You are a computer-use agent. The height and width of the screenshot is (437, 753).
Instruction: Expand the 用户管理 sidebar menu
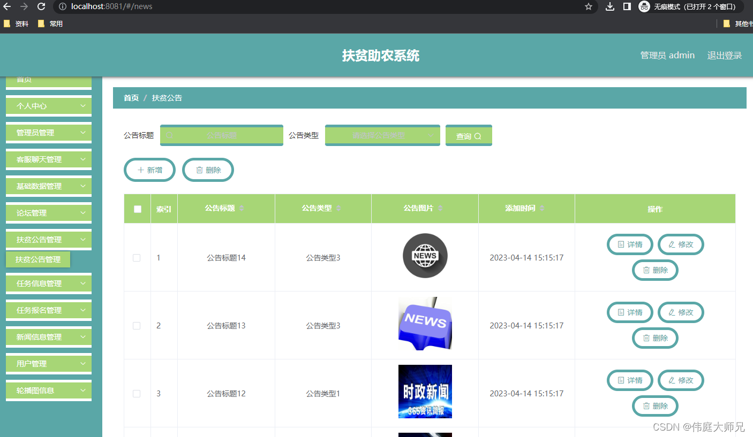49,364
